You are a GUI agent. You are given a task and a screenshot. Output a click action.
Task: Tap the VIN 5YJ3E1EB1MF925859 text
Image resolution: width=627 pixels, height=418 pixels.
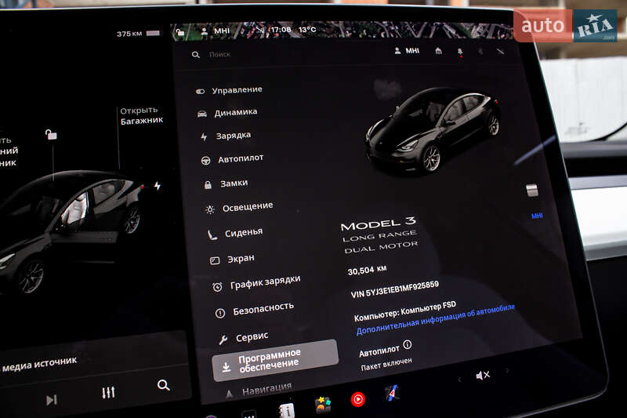click(395, 289)
